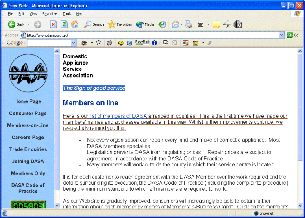Click the Forward navigation button
This screenshot has width=305, height=218.
pyautogui.click(x=37, y=24)
